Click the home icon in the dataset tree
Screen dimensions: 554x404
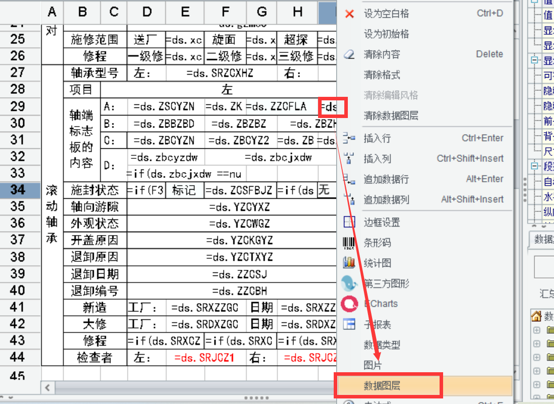click(x=536, y=316)
